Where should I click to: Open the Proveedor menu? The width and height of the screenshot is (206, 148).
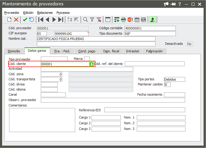pyautogui.click(x=12, y=13)
